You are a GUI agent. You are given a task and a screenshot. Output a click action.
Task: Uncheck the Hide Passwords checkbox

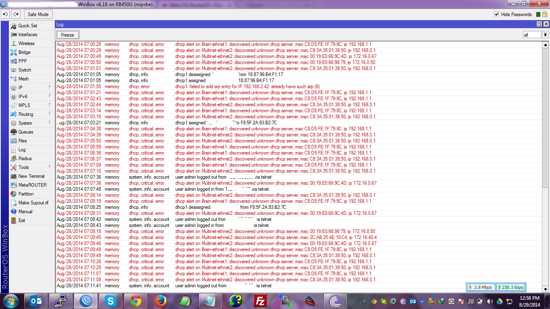[x=496, y=14]
